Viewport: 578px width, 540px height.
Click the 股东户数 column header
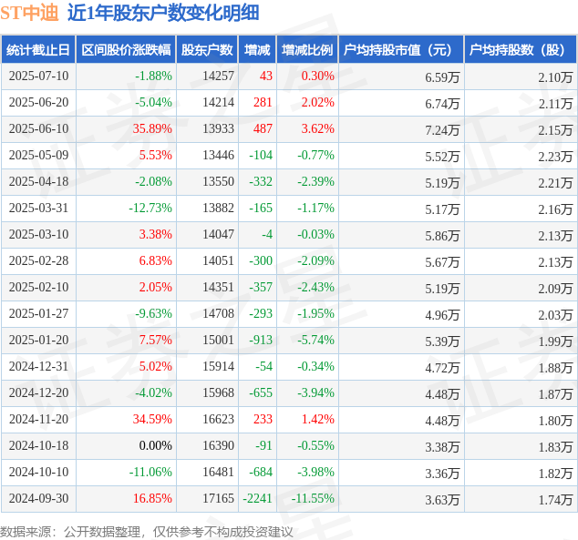[x=207, y=50]
